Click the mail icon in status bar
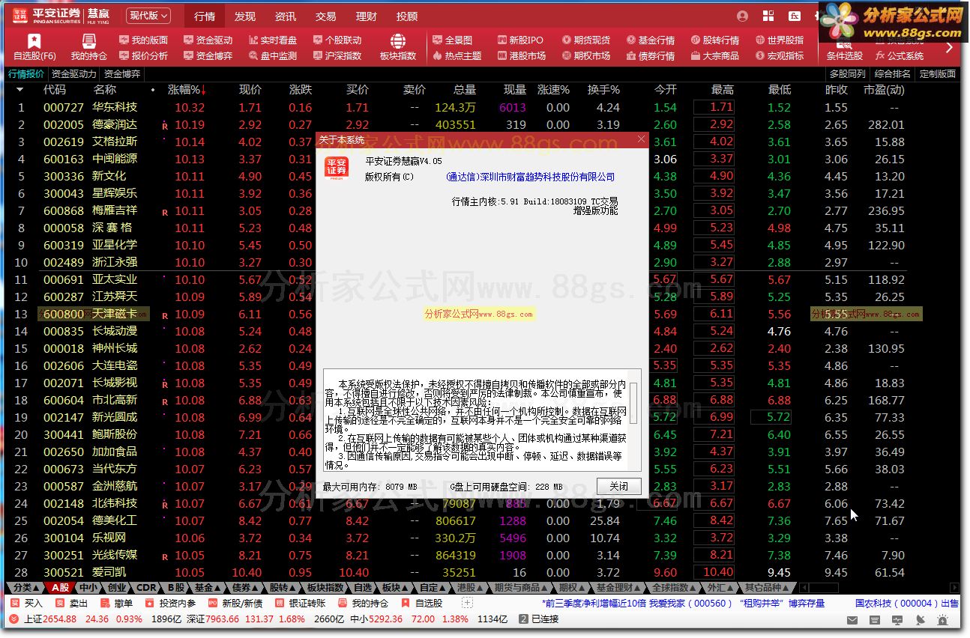 [853, 620]
